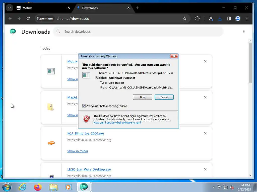Open the taskbar clock showing 7:51 PM
The height and width of the screenshot is (192, 257).
244,187
